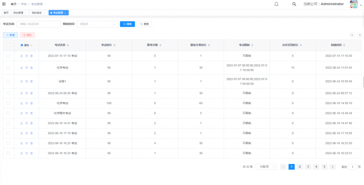Screen dimensions: 364x185
Task: Sort by 允许迟到时长 column arrows
Action: click(x=301, y=45)
